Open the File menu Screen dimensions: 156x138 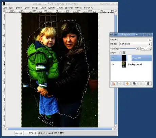click(5, 8)
